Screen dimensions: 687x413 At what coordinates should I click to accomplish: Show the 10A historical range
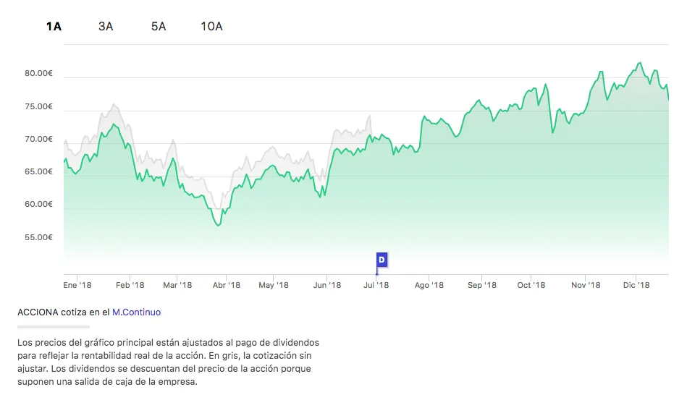coord(211,27)
